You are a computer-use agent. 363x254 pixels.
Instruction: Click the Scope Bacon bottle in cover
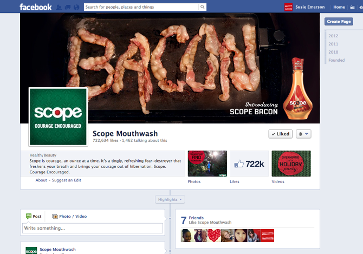point(298,89)
